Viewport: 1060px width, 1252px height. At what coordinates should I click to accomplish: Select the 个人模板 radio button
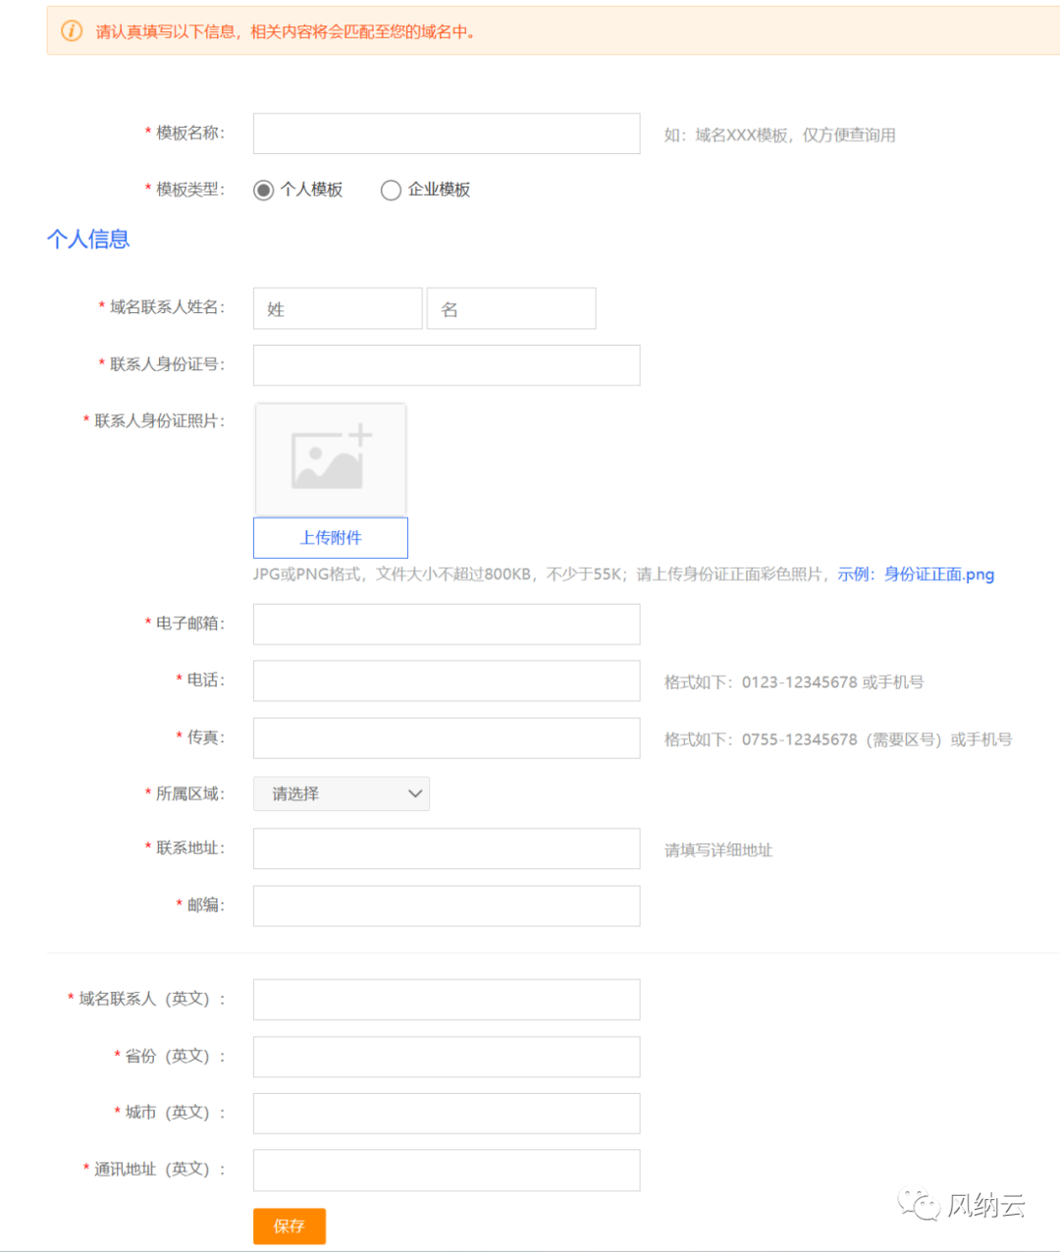pos(263,190)
